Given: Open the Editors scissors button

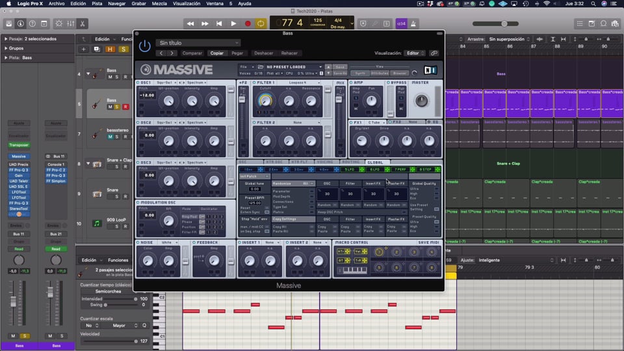Looking at the screenshot, I should (83, 24).
